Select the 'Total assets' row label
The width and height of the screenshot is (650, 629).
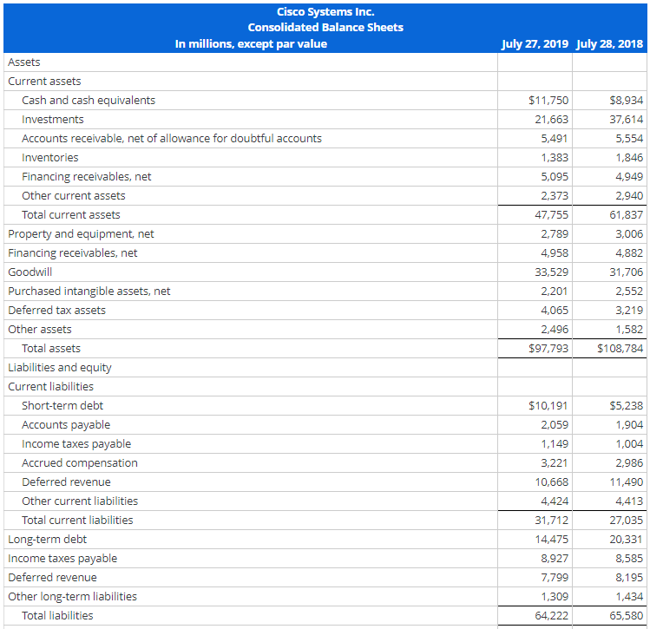click(x=51, y=348)
